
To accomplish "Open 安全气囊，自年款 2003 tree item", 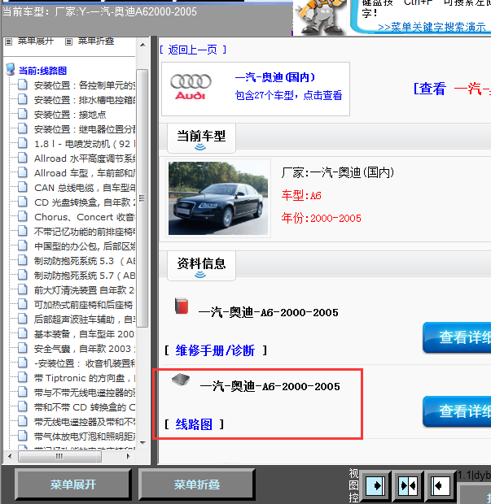I will coord(85,349).
